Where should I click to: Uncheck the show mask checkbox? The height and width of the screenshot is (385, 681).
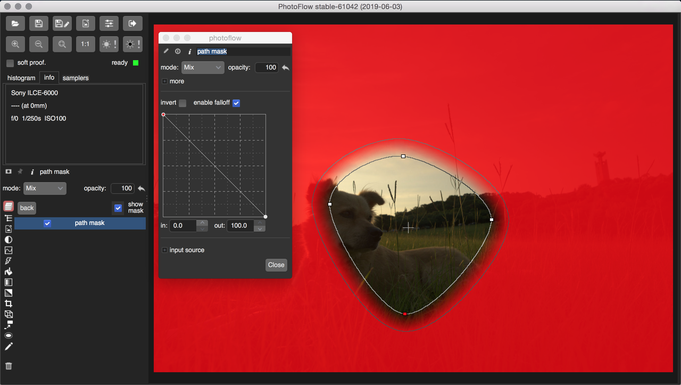118,208
